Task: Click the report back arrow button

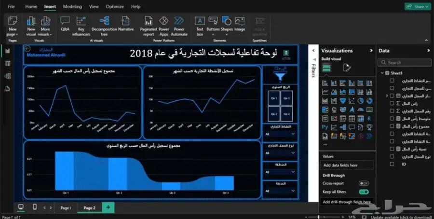Action: click(27, 49)
